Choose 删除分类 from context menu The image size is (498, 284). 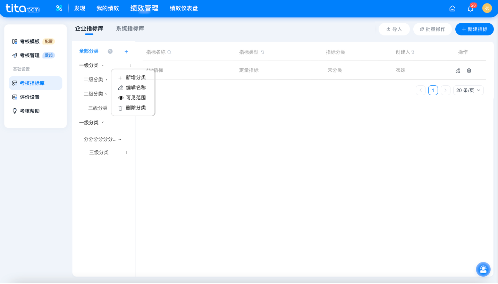pyautogui.click(x=133, y=108)
